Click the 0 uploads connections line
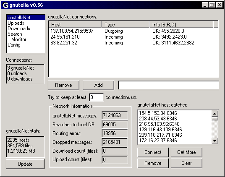The image size is (225, 177). click(x=17, y=73)
